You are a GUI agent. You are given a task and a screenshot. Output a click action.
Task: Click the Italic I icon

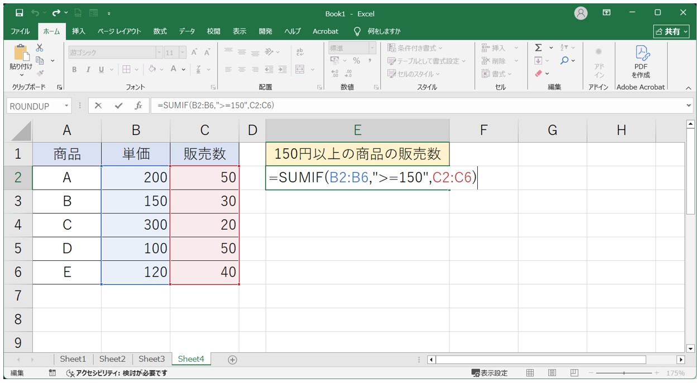click(88, 70)
